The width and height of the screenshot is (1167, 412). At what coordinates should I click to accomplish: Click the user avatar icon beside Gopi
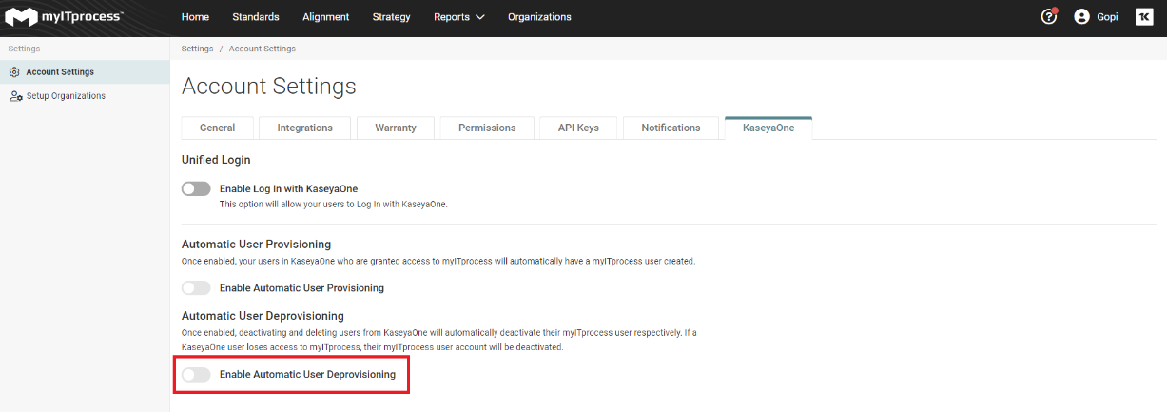click(1081, 17)
